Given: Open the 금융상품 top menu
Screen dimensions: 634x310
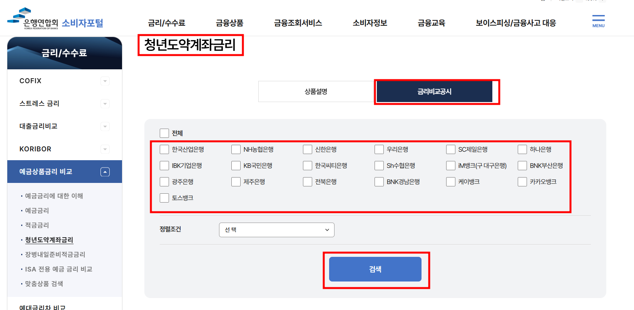Looking at the screenshot, I should coord(229,23).
